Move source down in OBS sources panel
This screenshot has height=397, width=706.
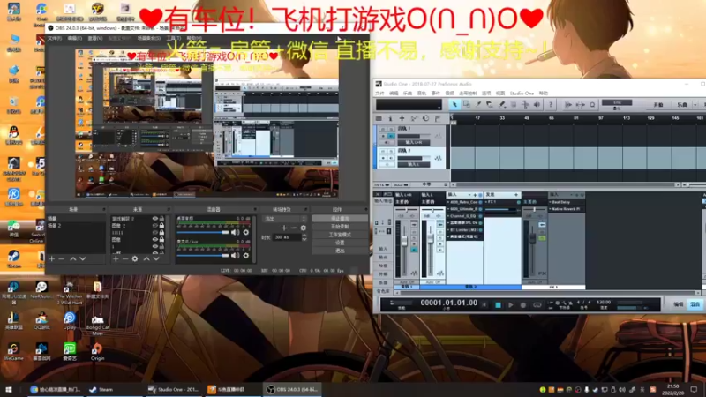[x=156, y=258]
